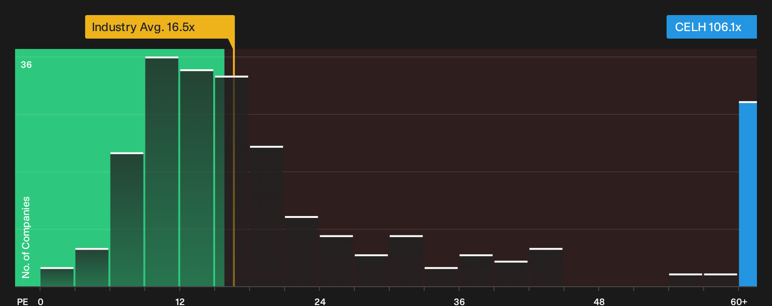This screenshot has height=306, width=772.
Task: Click the x-axis tick label 36
Action: click(459, 302)
